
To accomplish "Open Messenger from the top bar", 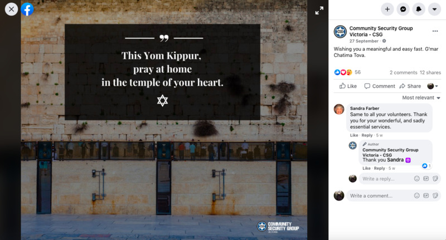I will tap(403, 9).
